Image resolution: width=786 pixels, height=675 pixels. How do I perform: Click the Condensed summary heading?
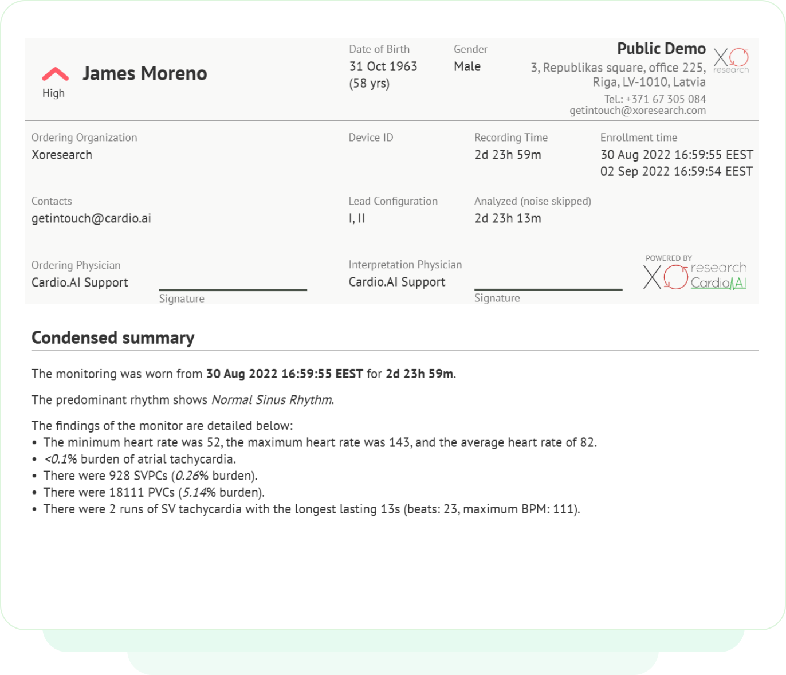113,337
